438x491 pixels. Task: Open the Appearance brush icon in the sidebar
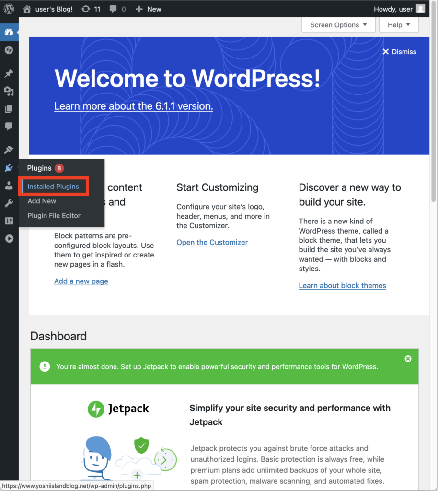coord(9,150)
